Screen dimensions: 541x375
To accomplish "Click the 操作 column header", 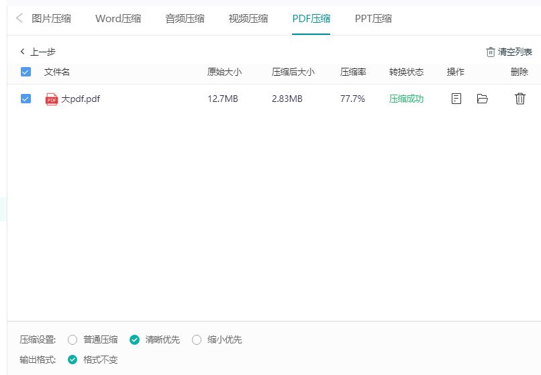I will 456,72.
